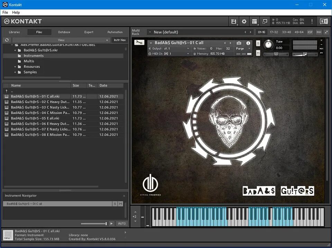332x248 pixels.
Task: Expand the BadA&$ Gu!t@rS.nkr folder
Action: click(15, 50)
